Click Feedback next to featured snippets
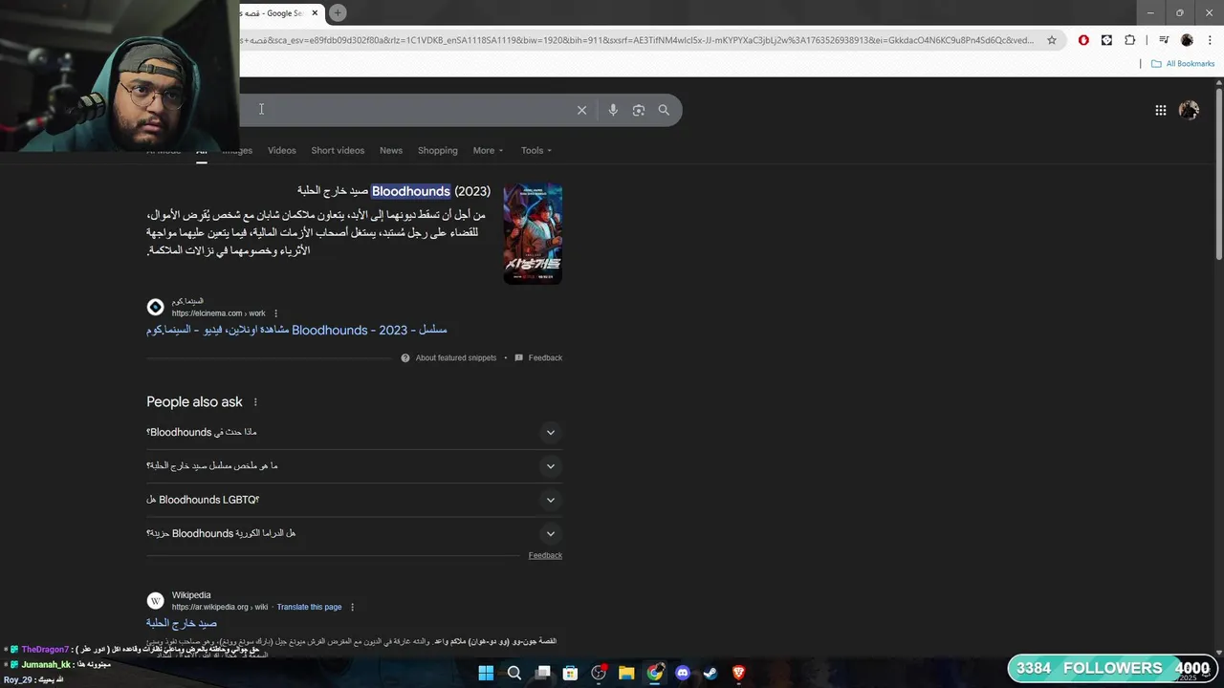Viewport: 1224px width, 688px height. [x=545, y=357]
